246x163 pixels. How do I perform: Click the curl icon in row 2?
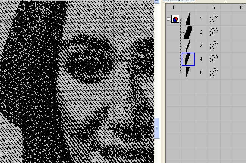(x=214, y=32)
